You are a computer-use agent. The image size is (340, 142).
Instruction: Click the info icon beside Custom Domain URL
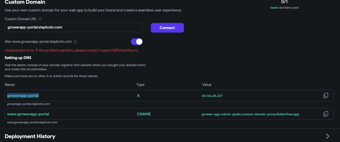tap(40, 19)
